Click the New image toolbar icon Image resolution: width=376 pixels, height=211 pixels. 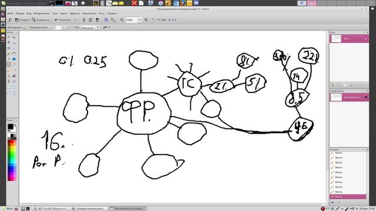click(10, 20)
